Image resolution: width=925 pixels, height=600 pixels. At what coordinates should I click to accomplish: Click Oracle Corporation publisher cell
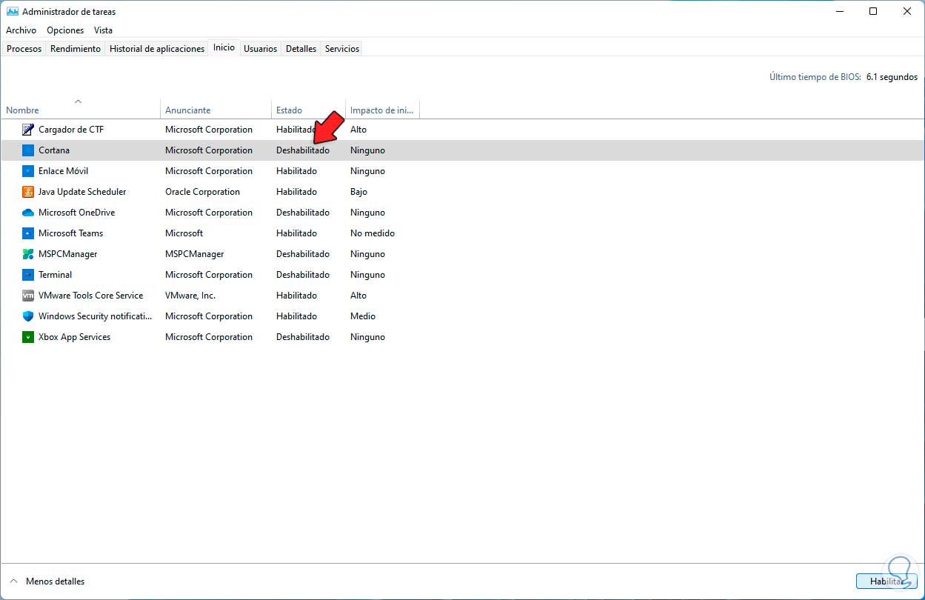[x=202, y=192]
